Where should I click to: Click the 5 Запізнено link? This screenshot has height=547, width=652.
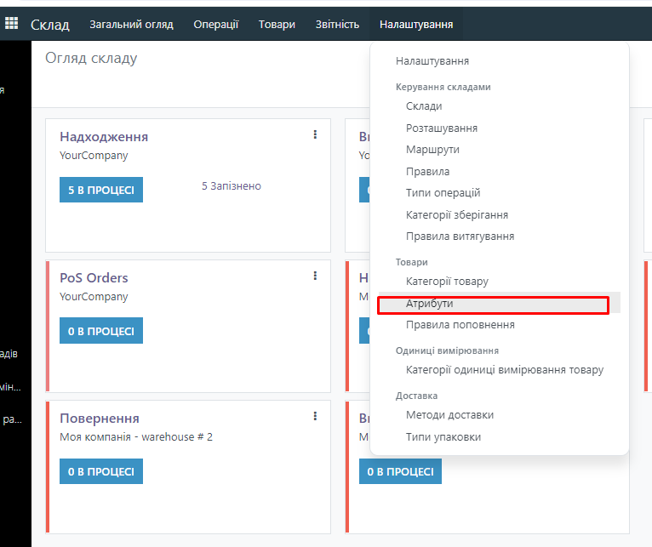tap(231, 186)
